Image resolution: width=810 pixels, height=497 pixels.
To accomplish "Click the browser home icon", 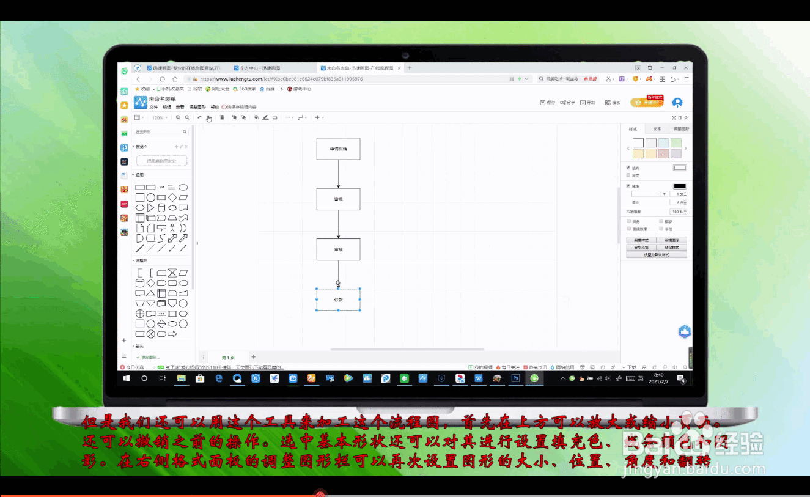I will pos(175,79).
